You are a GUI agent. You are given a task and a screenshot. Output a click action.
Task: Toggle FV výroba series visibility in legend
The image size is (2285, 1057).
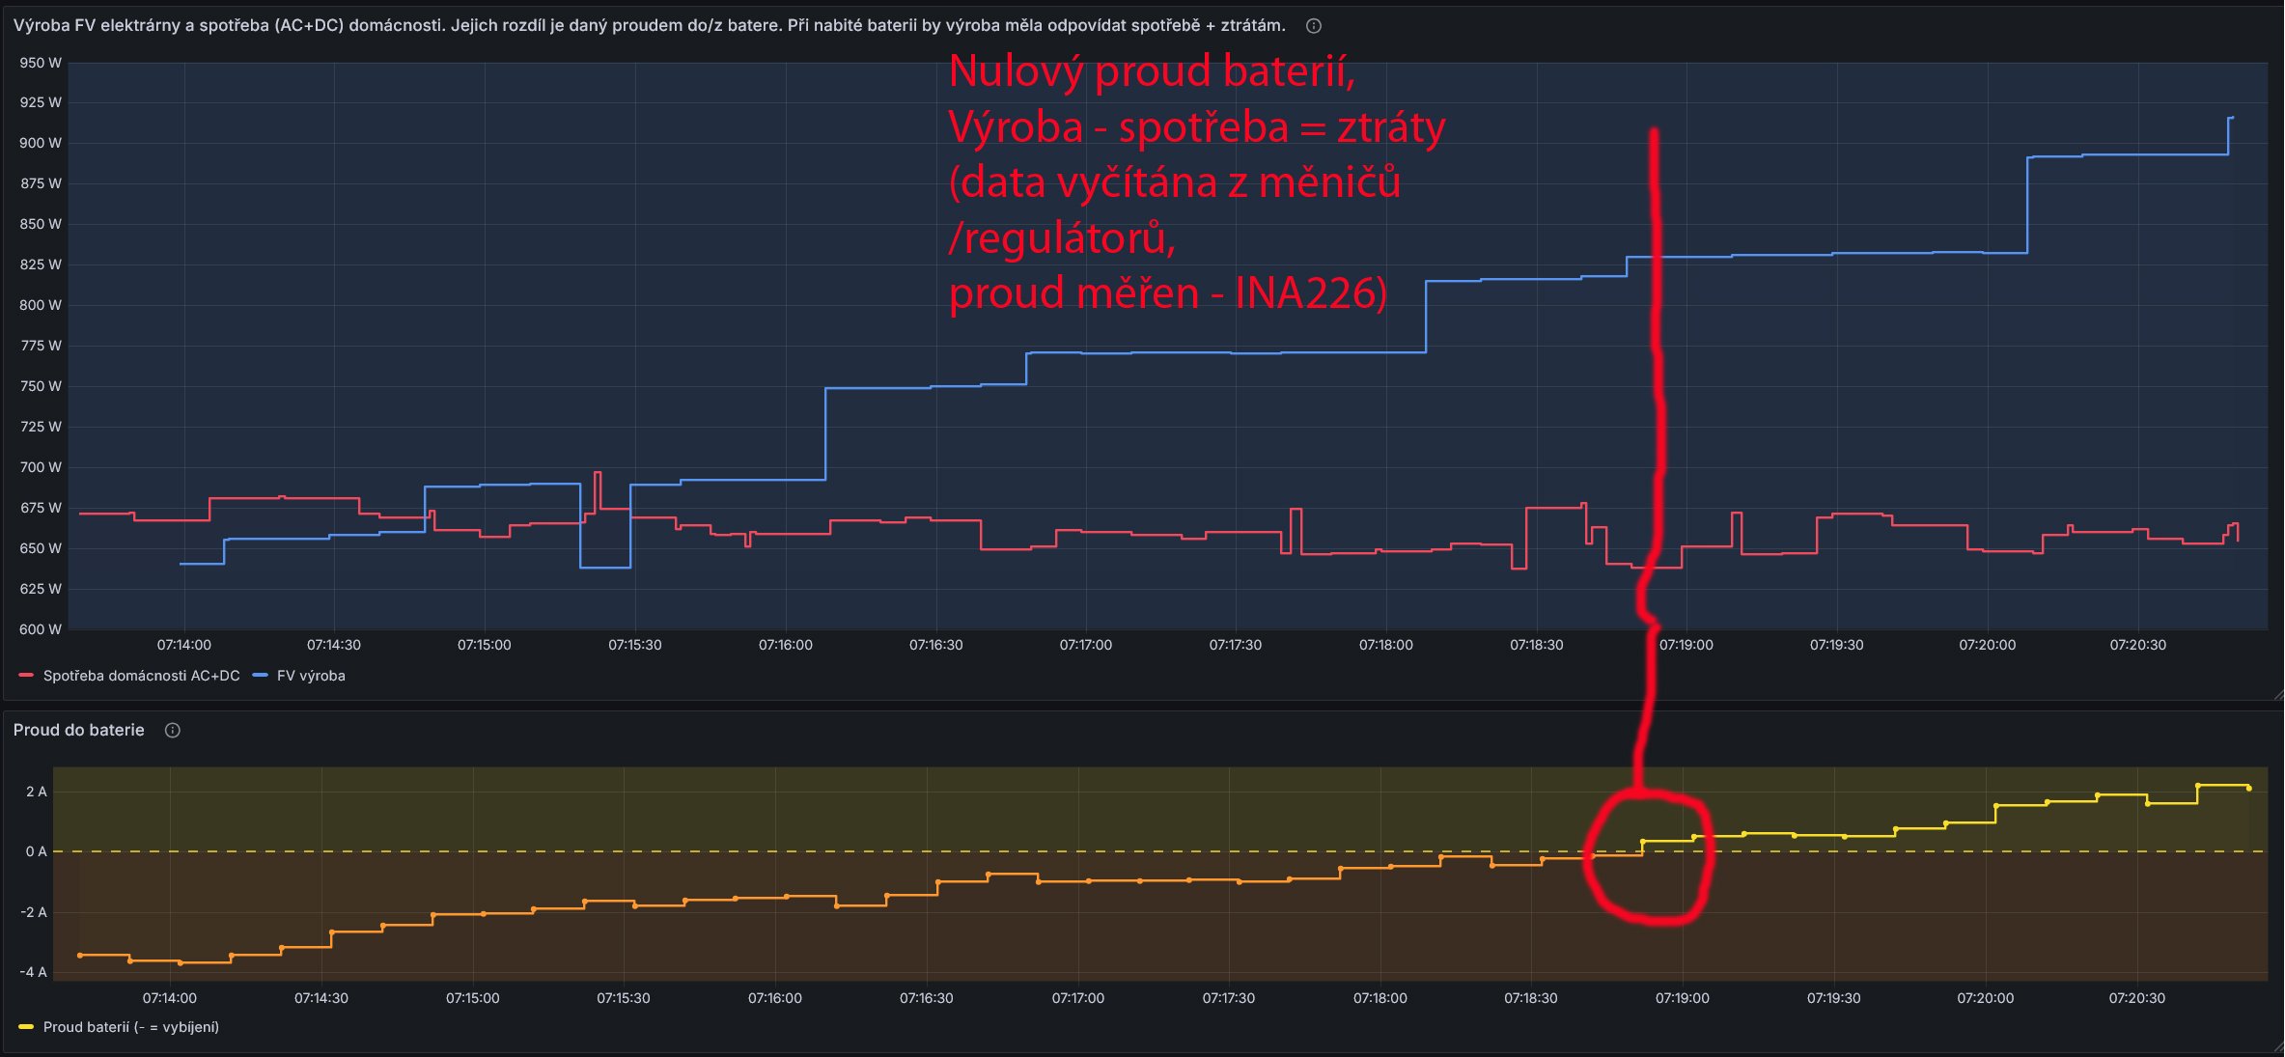(x=310, y=676)
